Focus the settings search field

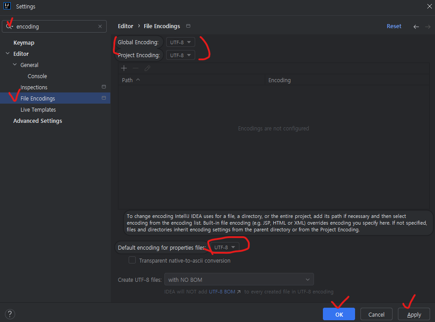[55, 26]
